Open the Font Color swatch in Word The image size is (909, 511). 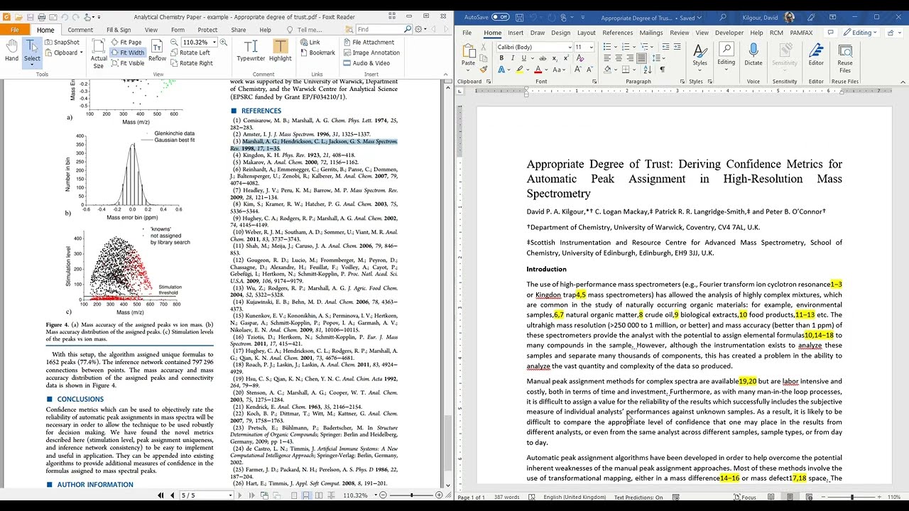538,70
